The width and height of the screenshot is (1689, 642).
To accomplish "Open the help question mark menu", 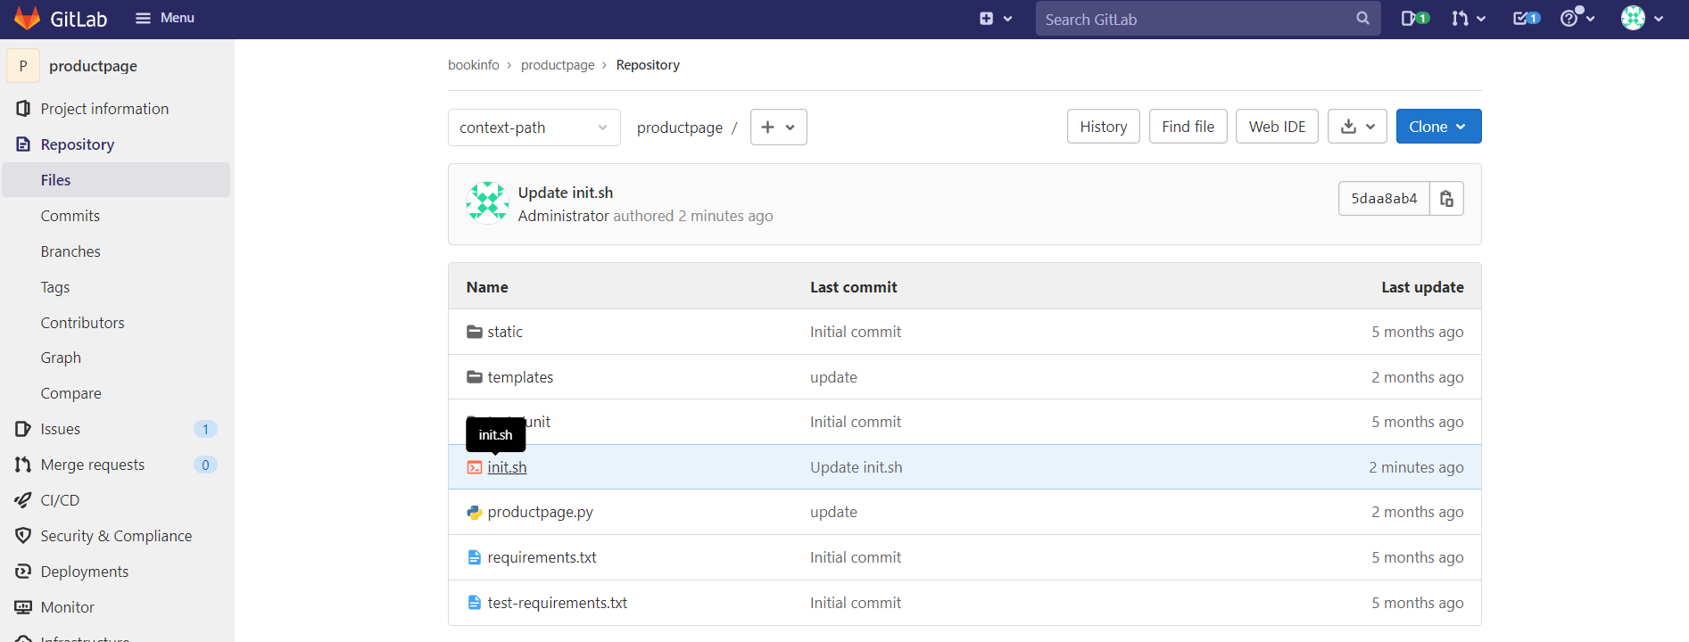I will point(1577,18).
